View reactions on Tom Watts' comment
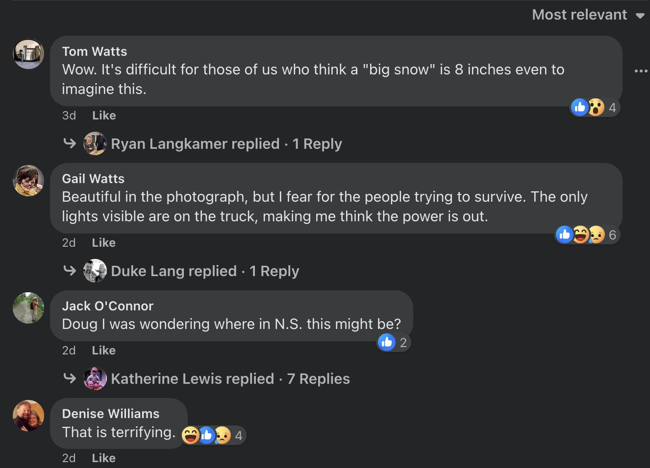 point(594,107)
